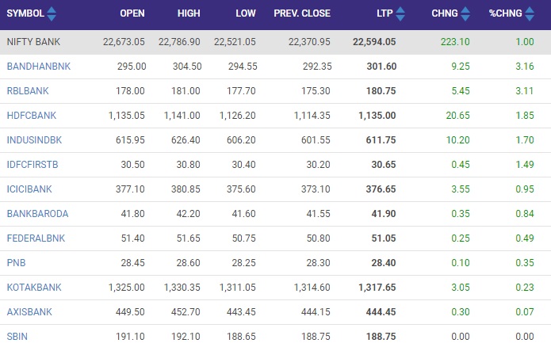
Task: Select RBLBANK change value 5.45
Action: tap(461, 91)
